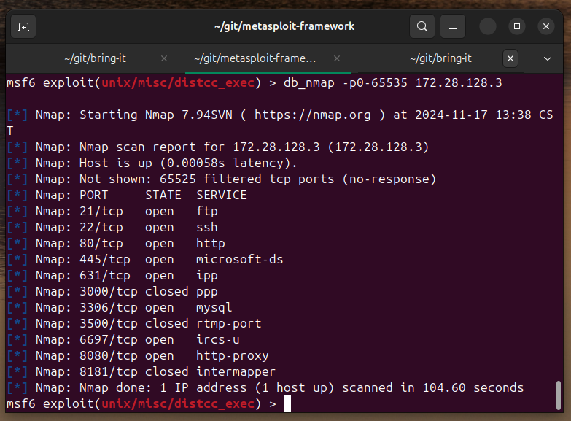Close the last ~/git/bring-it tab
571x421 pixels.
coord(510,58)
